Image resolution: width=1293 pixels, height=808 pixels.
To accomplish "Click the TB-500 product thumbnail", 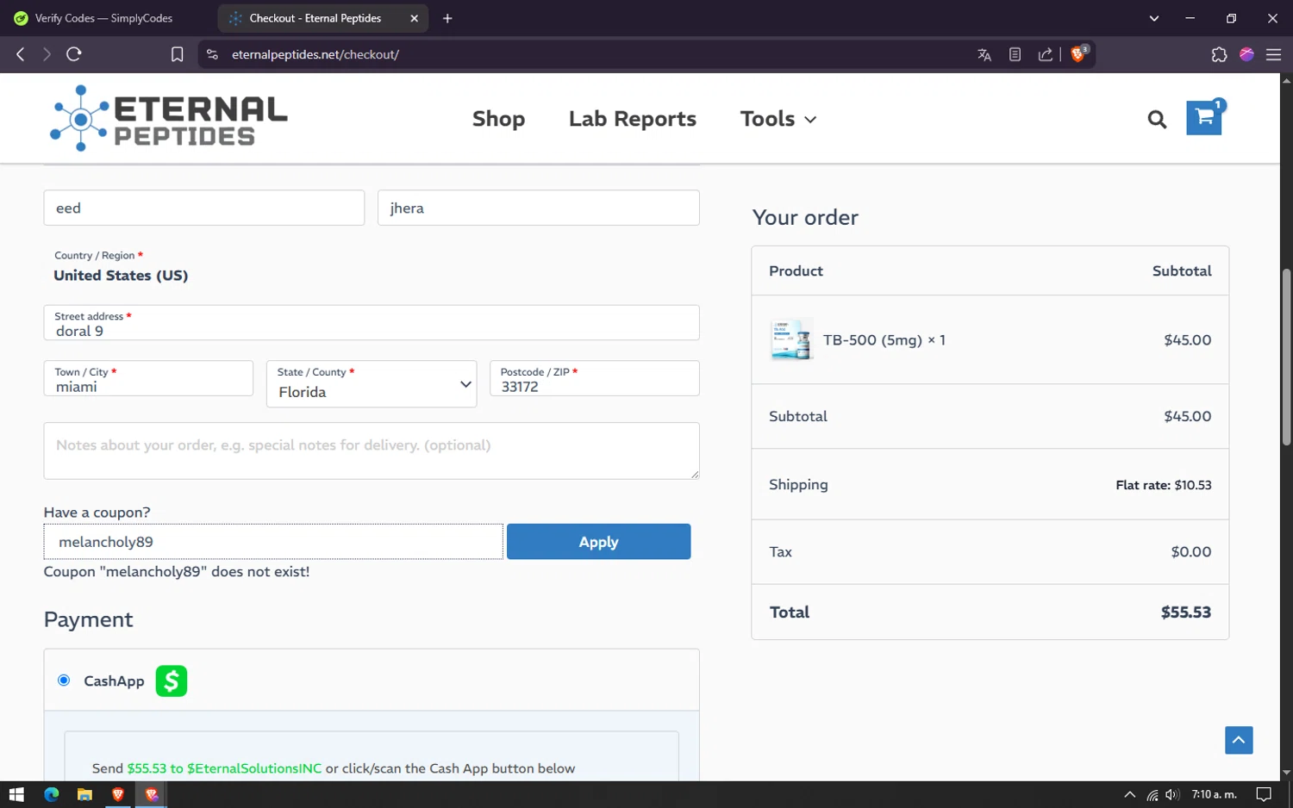I will (x=791, y=339).
